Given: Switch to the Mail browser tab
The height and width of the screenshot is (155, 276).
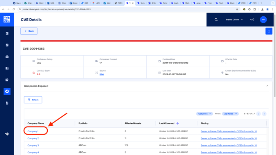Looking at the screenshot, I should click(x=107, y=3).
